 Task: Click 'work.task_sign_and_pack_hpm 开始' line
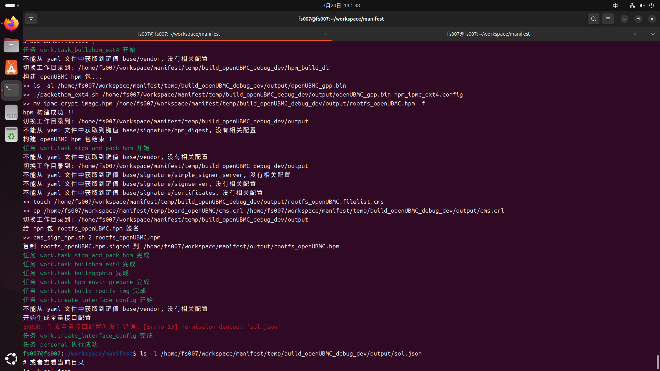[86, 148]
